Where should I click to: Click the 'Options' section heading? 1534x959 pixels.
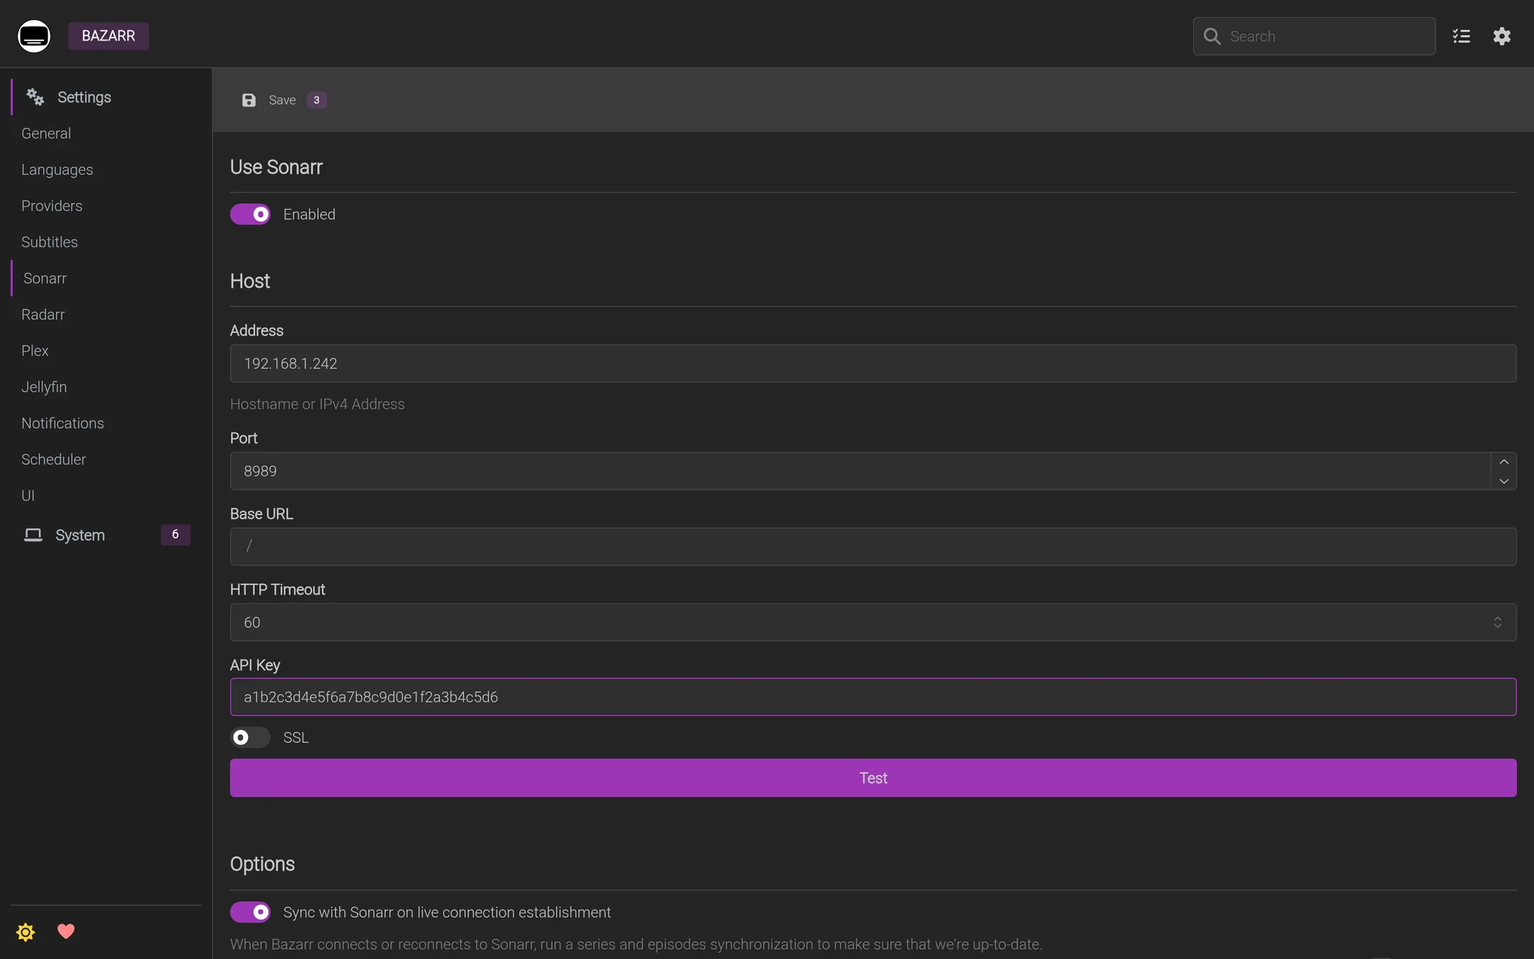pyautogui.click(x=262, y=865)
